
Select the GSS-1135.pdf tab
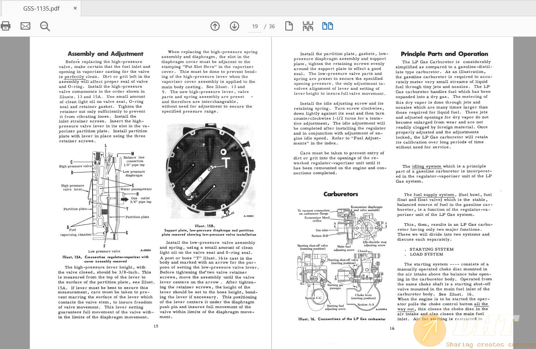click(x=41, y=8)
